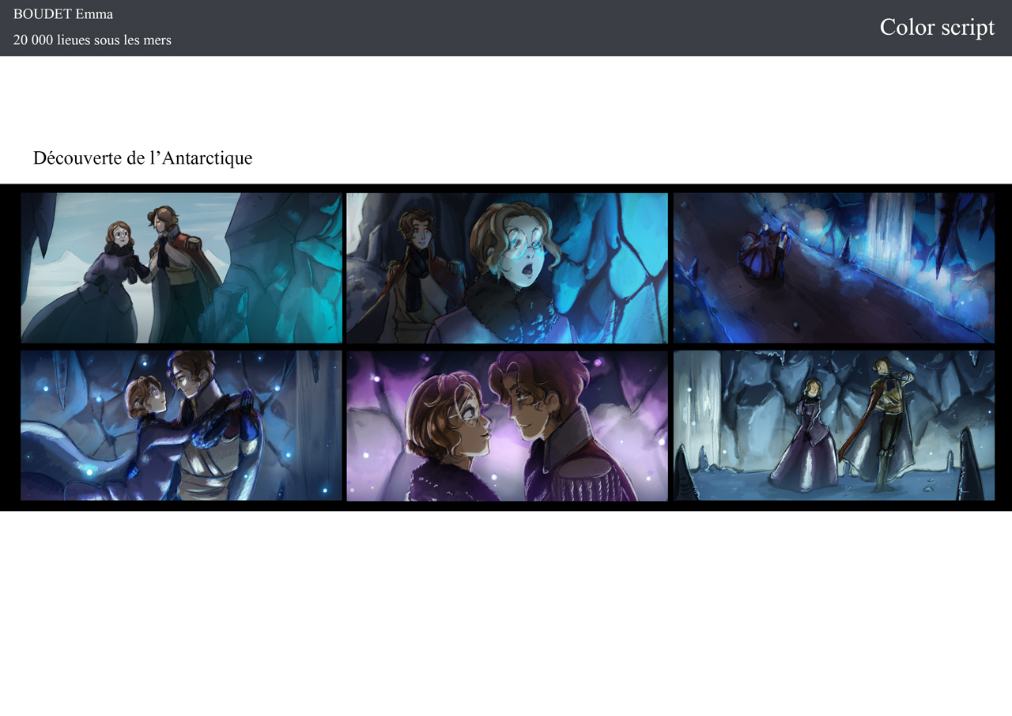Click the 'Color script' heading
This screenshot has width=1012, height=716.
click(937, 27)
